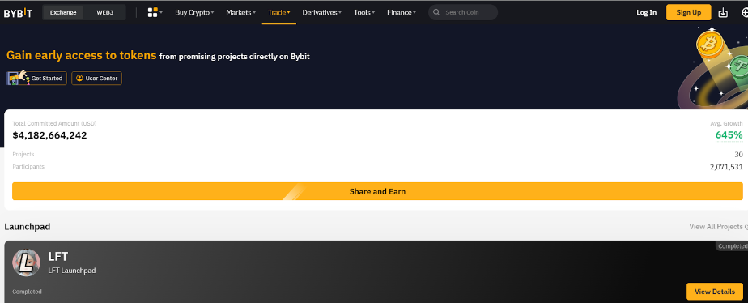Switch to the WEB3 tab

(105, 12)
